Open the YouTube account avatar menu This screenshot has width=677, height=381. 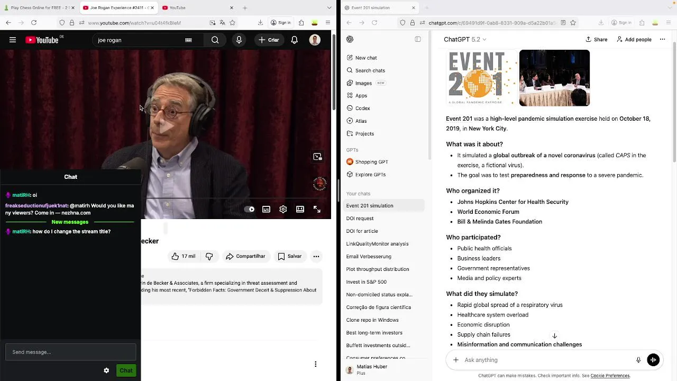tap(315, 40)
